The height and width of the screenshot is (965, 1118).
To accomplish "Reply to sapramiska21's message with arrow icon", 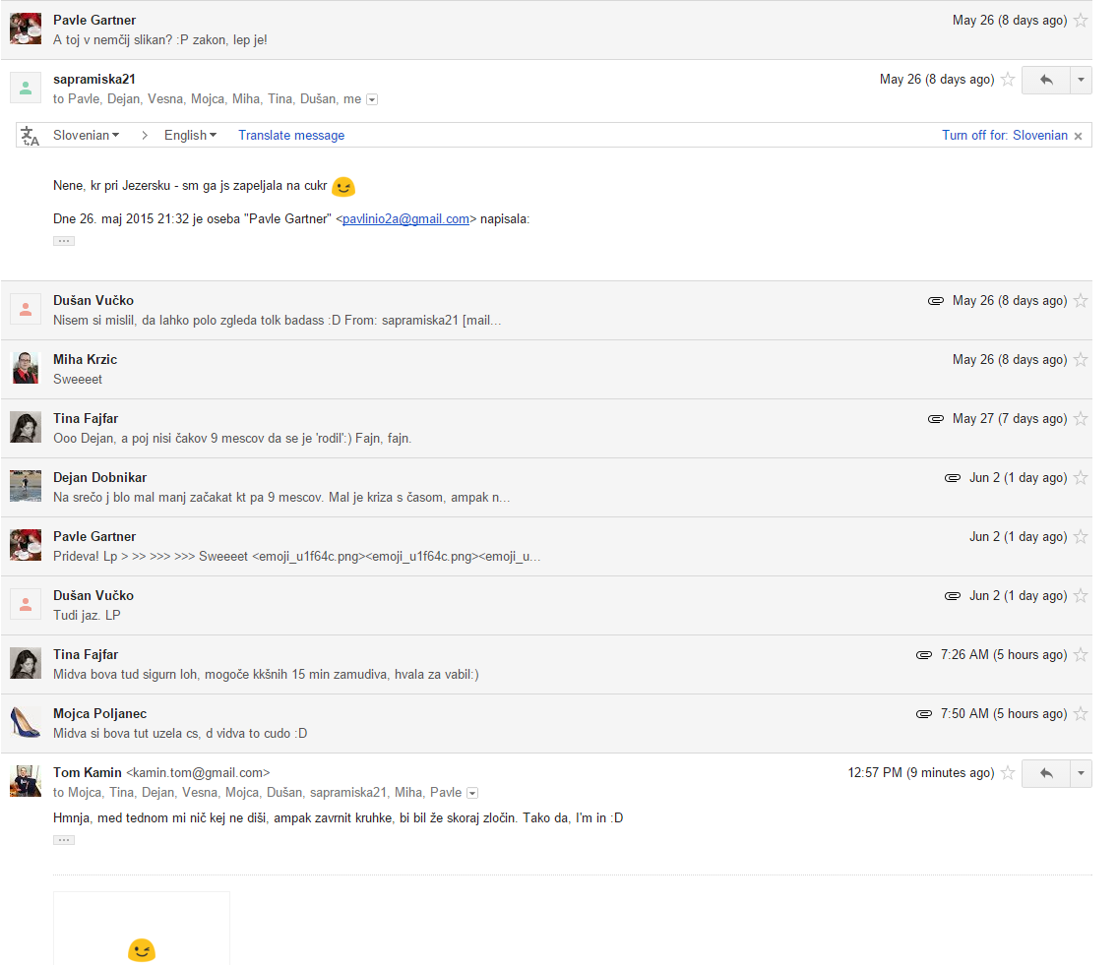I will point(1045,80).
